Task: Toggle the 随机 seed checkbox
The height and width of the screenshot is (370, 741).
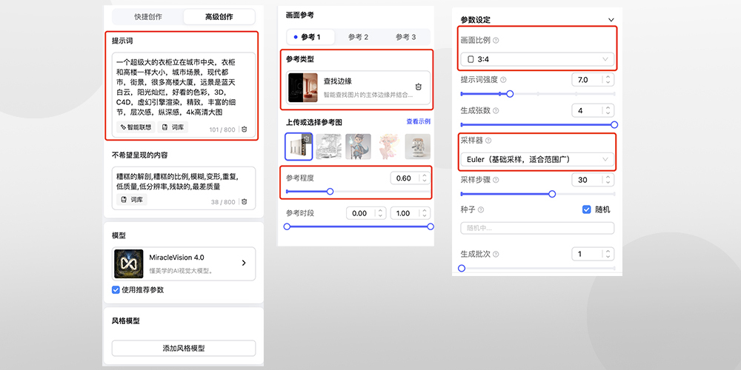Action: click(x=587, y=209)
